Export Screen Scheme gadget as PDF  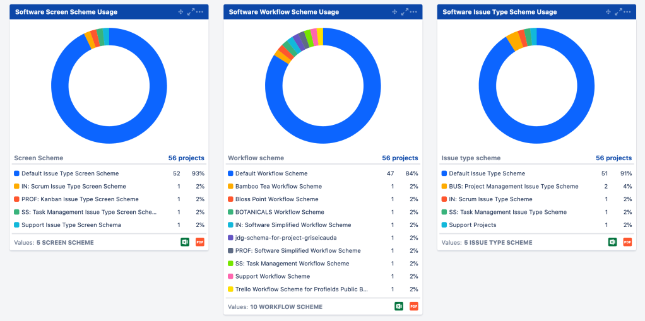(200, 242)
